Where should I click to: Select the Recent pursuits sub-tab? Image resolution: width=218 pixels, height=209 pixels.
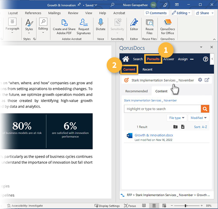pyautogui.click(x=147, y=69)
